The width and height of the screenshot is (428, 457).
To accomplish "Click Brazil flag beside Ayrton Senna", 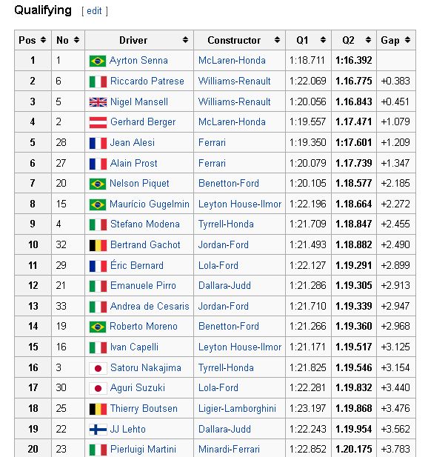I will pos(98,61).
